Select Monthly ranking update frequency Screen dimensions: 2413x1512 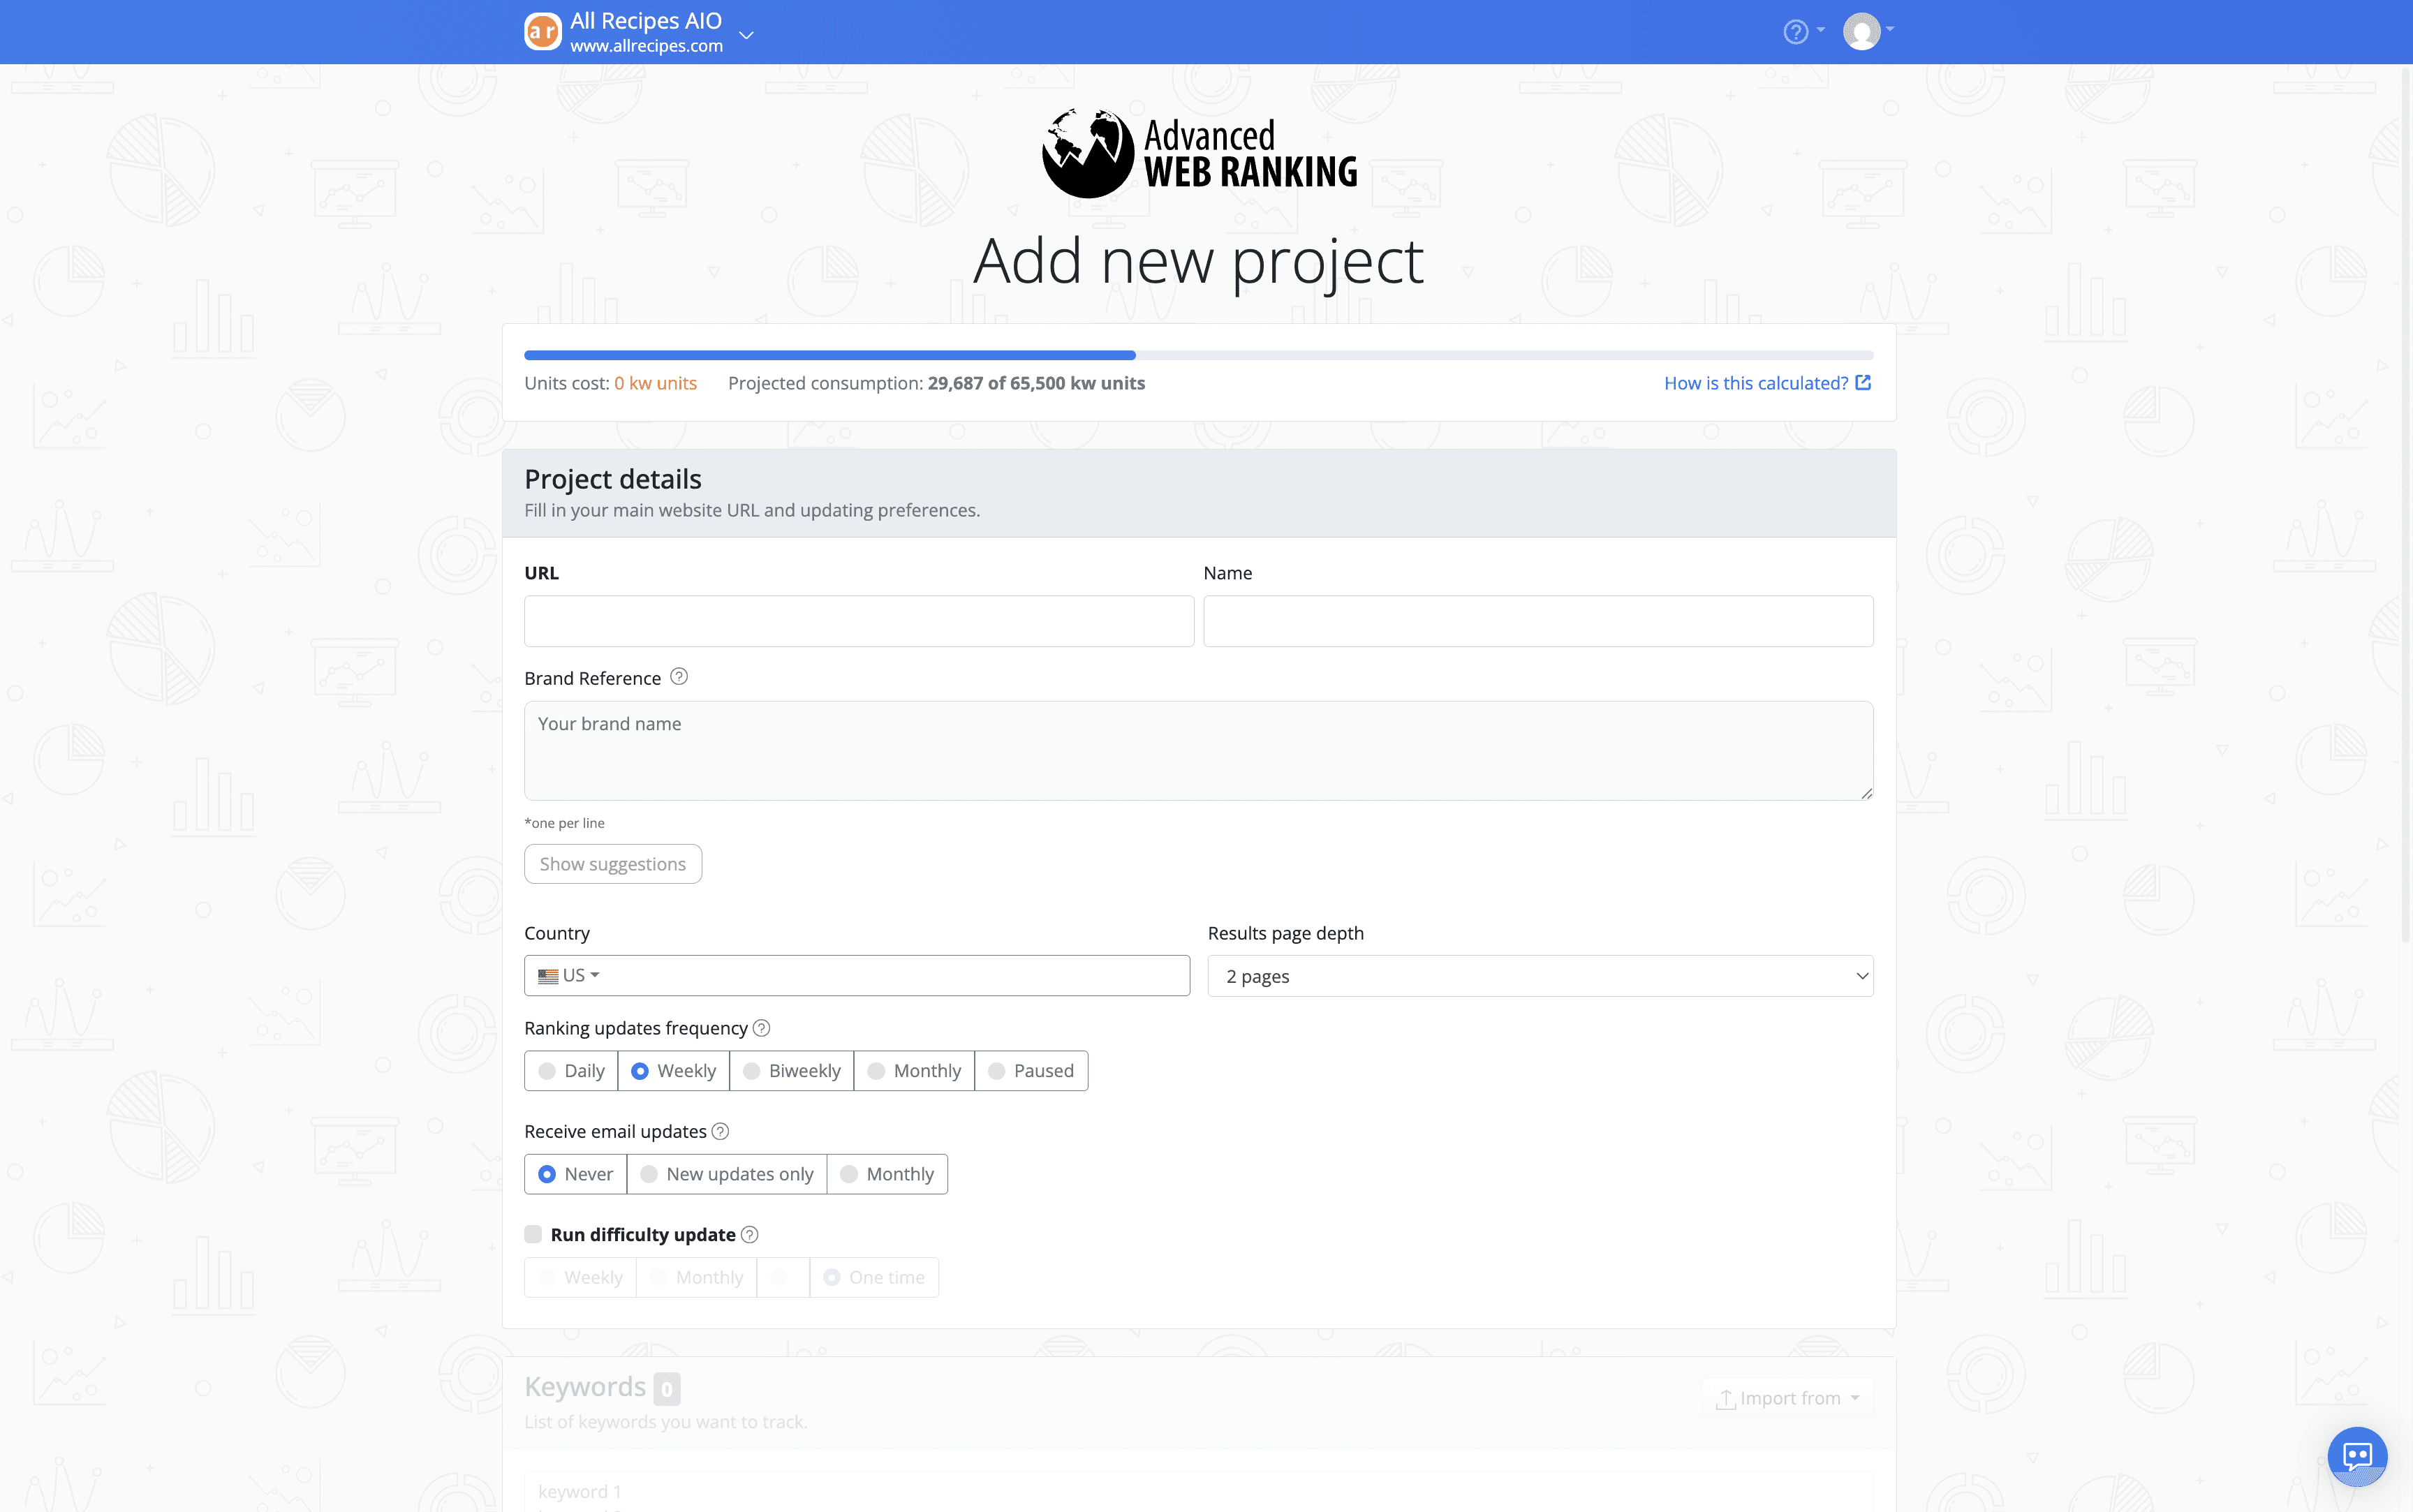(x=914, y=1071)
